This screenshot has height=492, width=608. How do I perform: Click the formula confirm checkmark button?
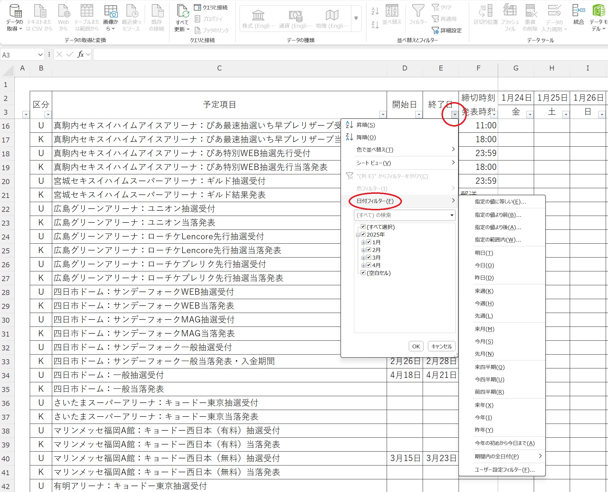tap(70, 54)
